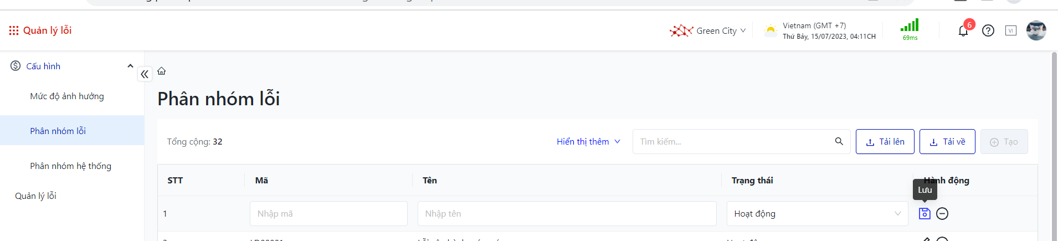The width and height of the screenshot is (1058, 241).
Task: Click the Trạng thái column header
Action: coord(752,181)
